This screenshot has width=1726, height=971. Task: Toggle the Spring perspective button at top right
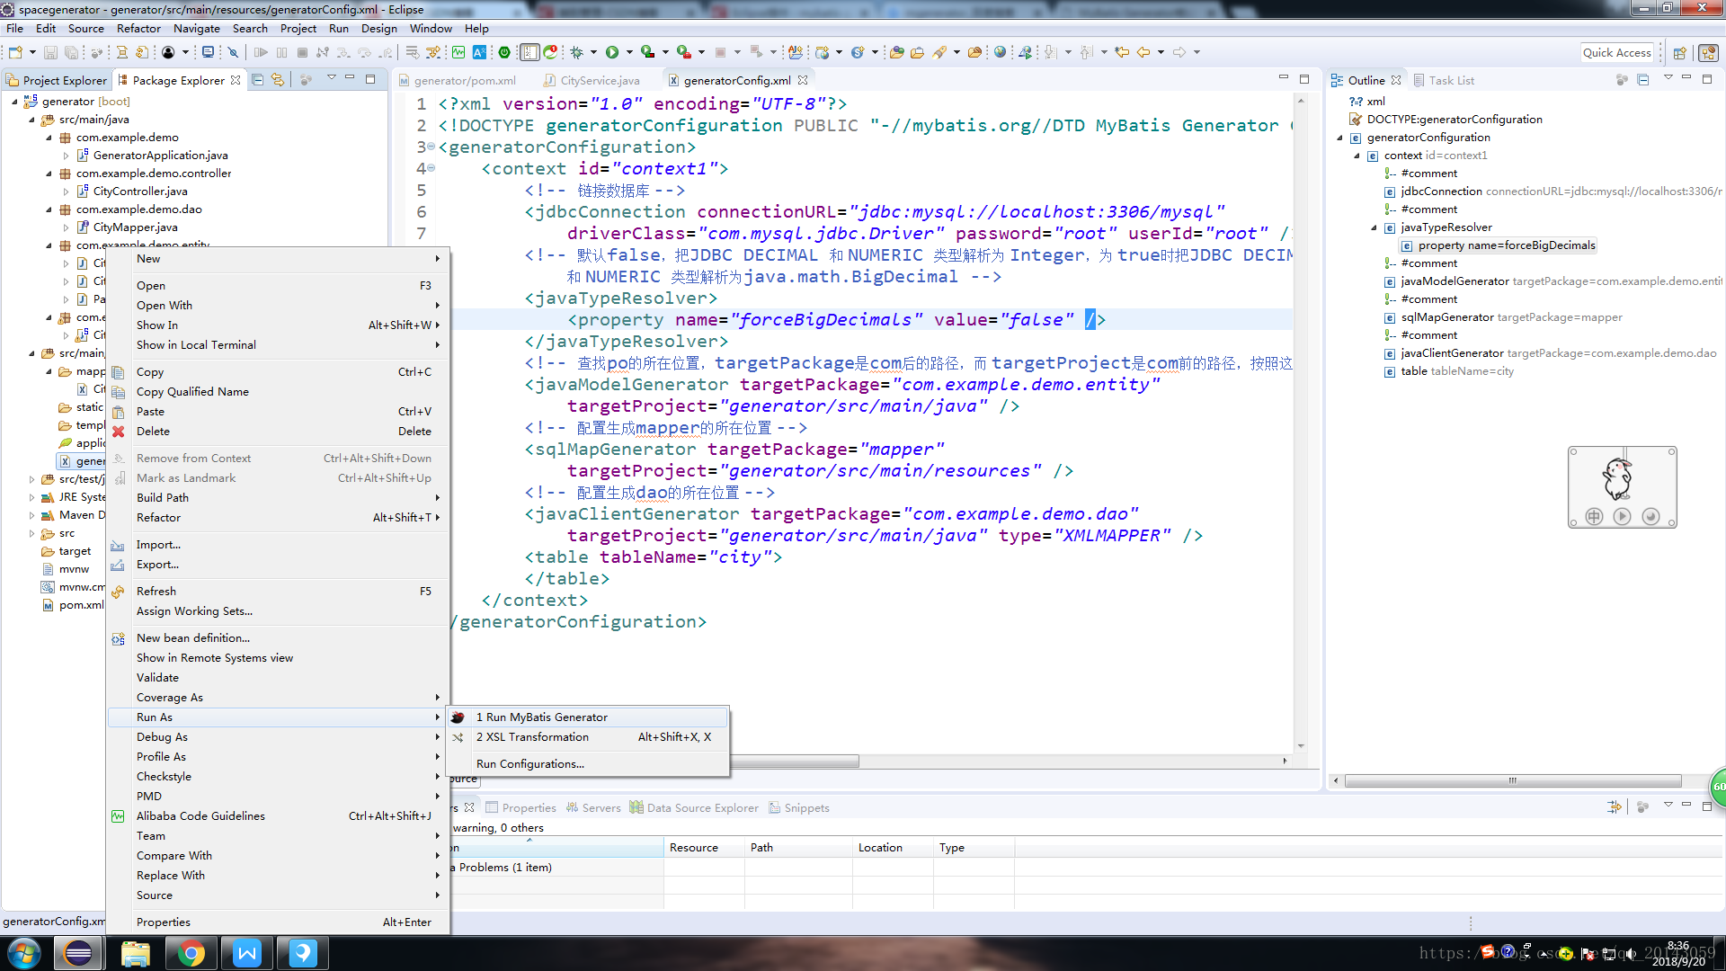click(x=1708, y=52)
